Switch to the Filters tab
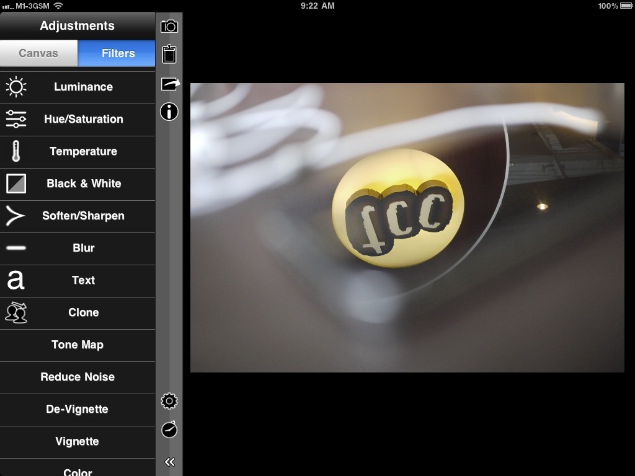Image resolution: width=635 pixels, height=476 pixels. [117, 53]
